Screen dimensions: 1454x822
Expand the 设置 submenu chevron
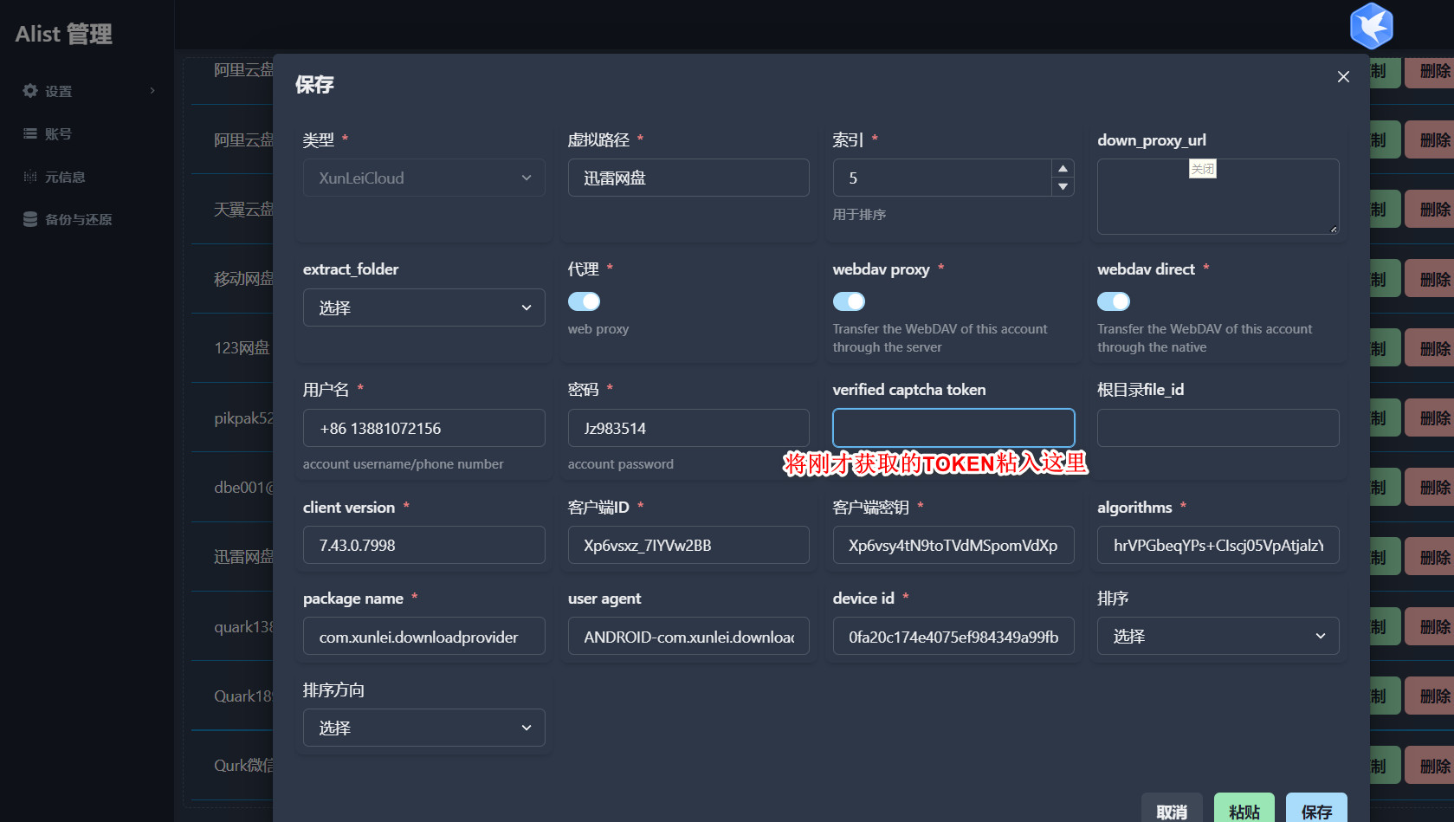click(x=152, y=91)
